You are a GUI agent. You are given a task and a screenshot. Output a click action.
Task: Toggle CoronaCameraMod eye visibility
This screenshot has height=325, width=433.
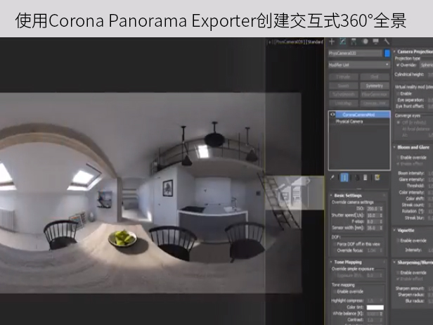[332, 114]
